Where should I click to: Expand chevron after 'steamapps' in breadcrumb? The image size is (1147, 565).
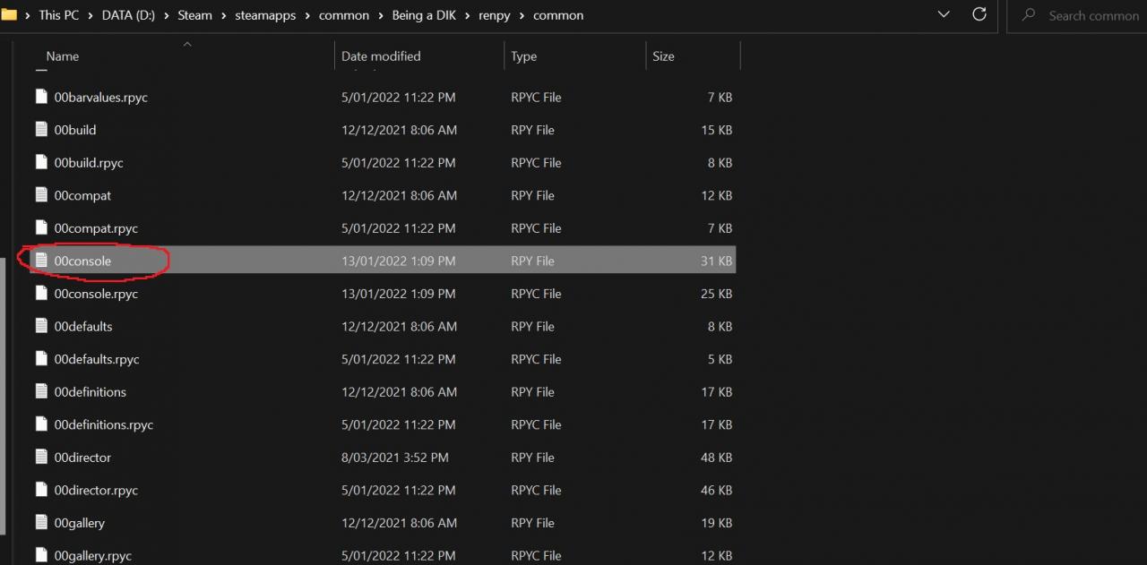pos(307,15)
